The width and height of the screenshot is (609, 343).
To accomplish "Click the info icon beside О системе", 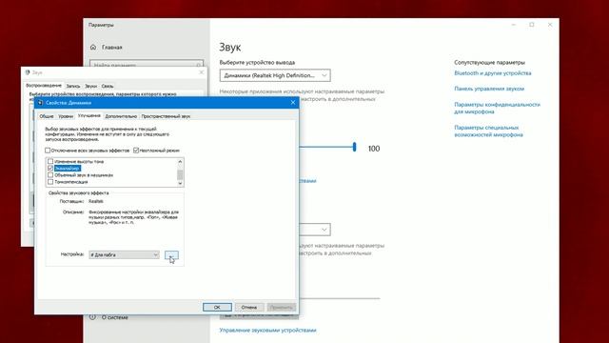I will coord(93,317).
